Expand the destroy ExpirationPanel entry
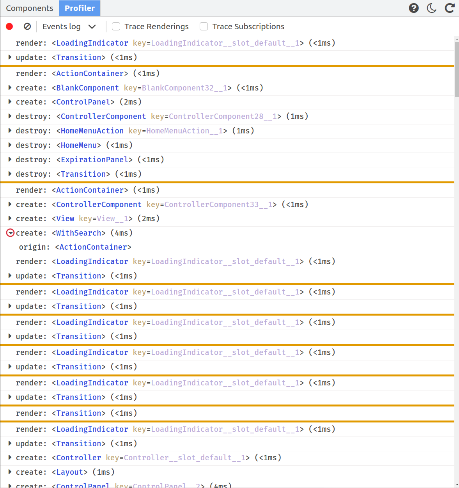The height and width of the screenshot is (488, 459). tap(10, 160)
